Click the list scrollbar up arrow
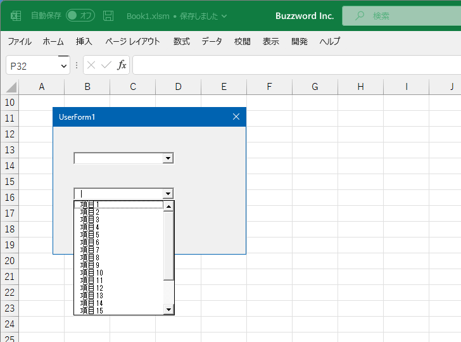This screenshot has height=342, width=461. [x=168, y=206]
